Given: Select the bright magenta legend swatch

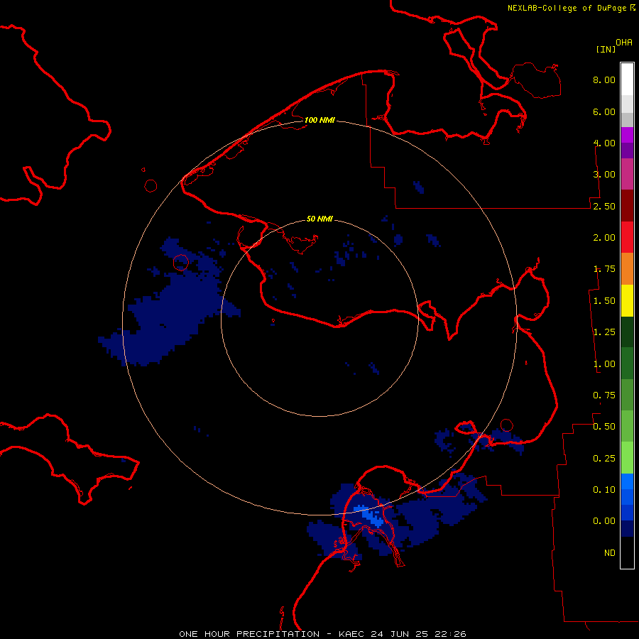Looking at the screenshot, I should 627,135.
